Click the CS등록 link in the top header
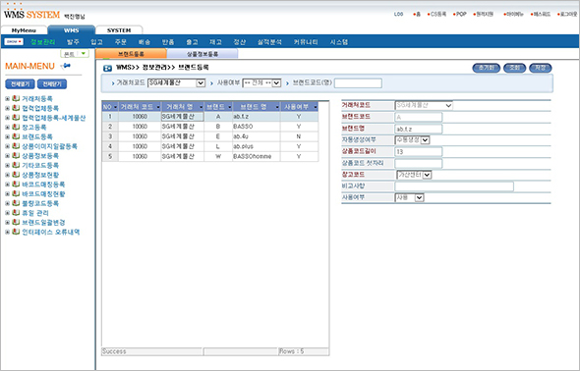580x371 pixels. 437,14
